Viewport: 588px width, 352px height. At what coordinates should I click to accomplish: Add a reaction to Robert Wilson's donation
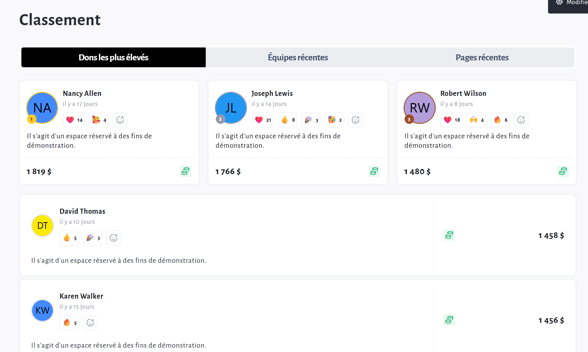click(x=521, y=120)
